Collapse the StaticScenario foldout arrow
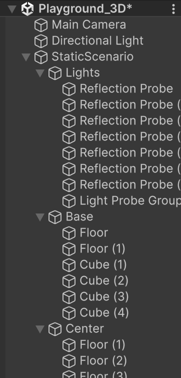The height and width of the screenshot is (378, 181). point(26,57)
